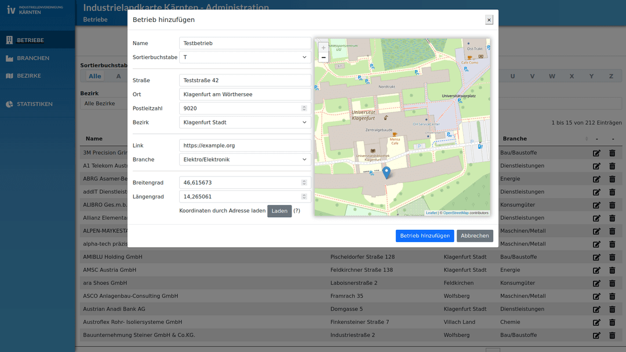Open the Alle Bezirke filter dropdown
This screenshot has width=626, height=352.
(104, 103)
